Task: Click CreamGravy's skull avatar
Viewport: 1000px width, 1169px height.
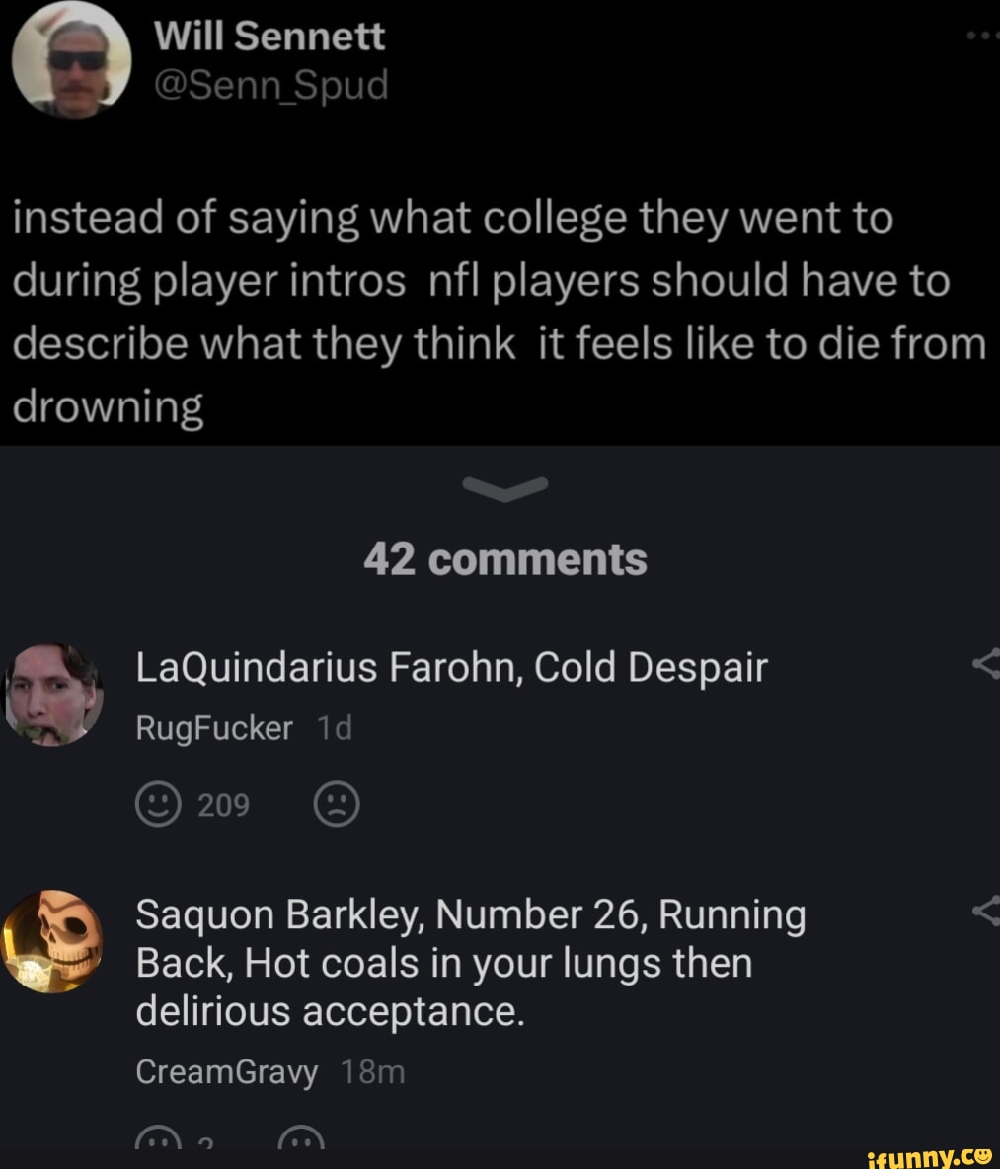Action: (54, 939)
